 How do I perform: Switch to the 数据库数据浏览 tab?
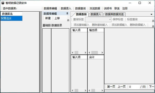pos(114,14)
